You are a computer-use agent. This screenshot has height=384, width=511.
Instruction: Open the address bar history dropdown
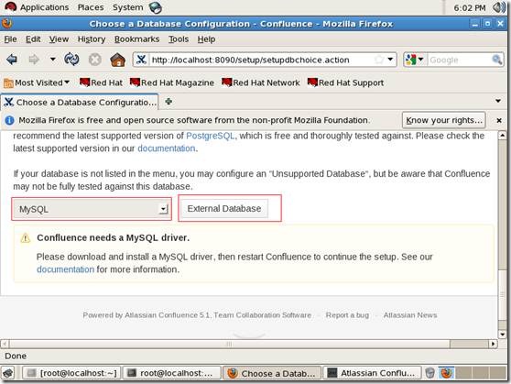pyautogui.click(x=390, y=60)
